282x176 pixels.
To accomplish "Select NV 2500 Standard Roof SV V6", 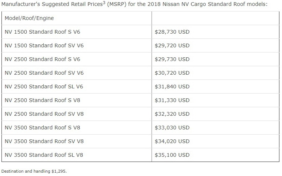I will pyautogui.click(x=44, y=73).
